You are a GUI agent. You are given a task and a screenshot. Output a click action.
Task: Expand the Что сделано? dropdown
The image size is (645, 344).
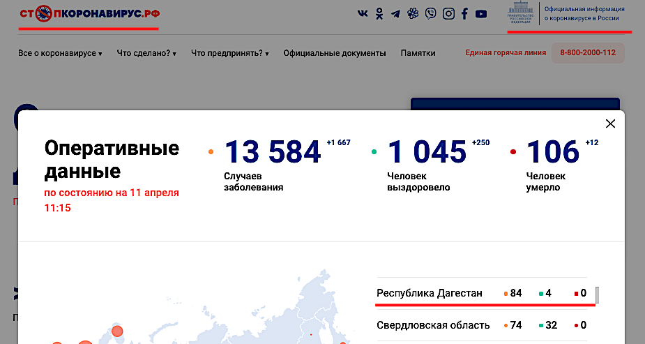click(x=146, y=53)
